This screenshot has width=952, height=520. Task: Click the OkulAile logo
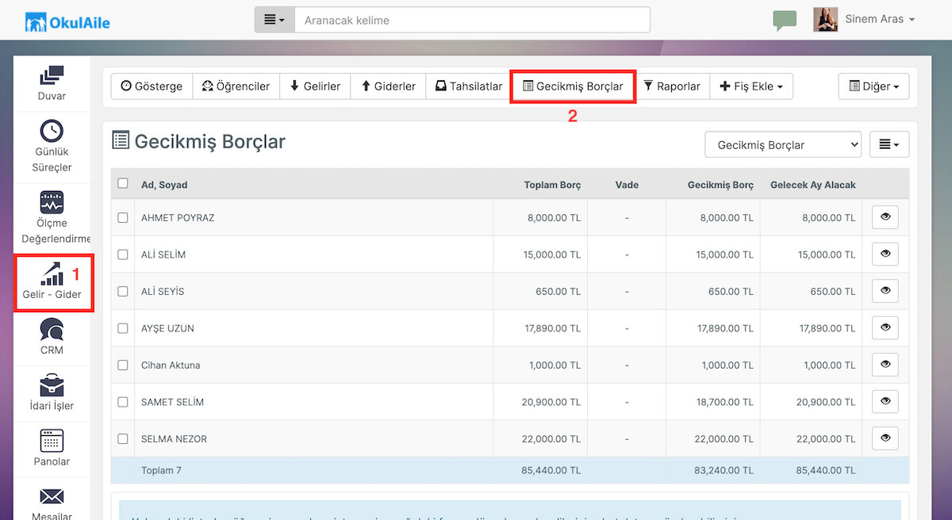click(x=67, y=21)
